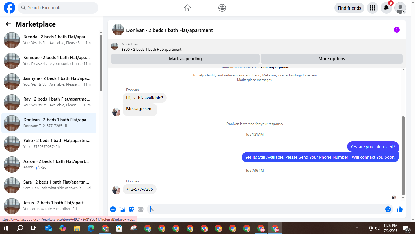Click the 712-577-7285 message
The image size is (415, 234).
pyautogui.click(x=140, y=189)
